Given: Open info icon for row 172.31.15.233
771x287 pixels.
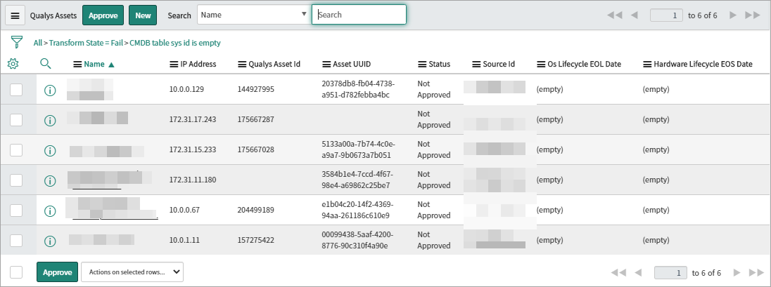Looking at the screenshot, I should pyautogui.click(x=50, y=151).
